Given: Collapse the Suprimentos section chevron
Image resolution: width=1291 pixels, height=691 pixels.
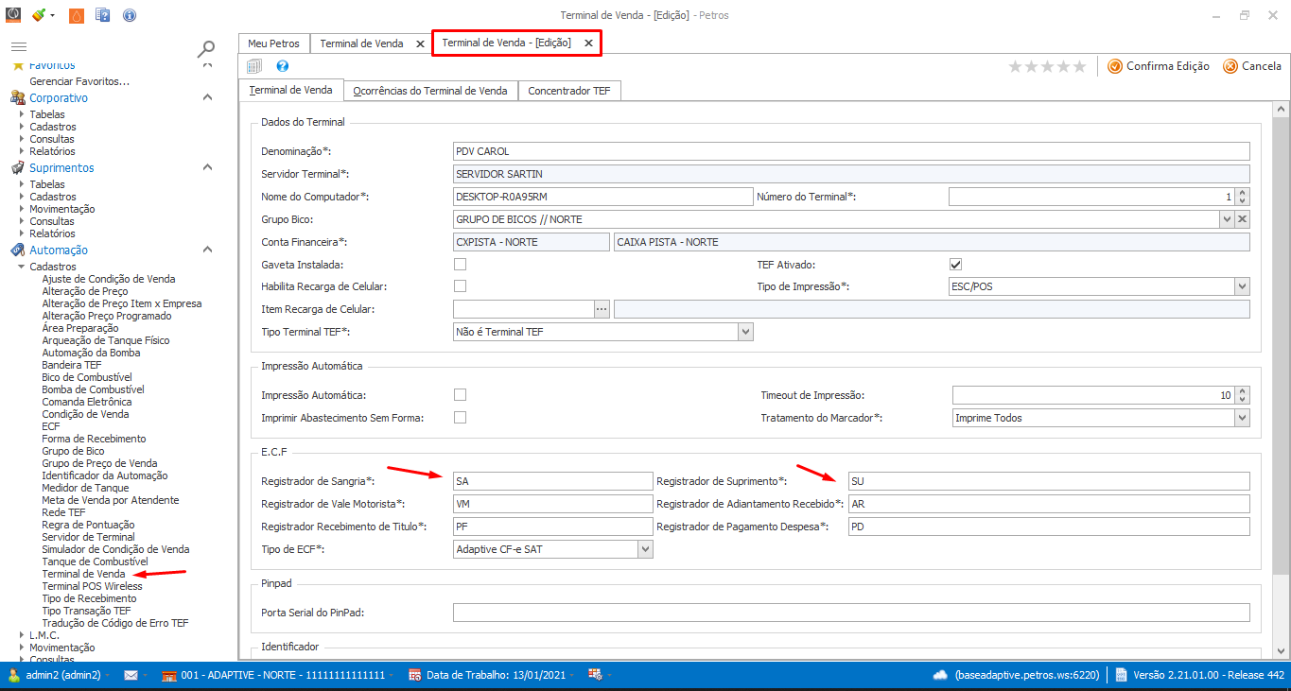Looking at the screenshot, I should 208,167.
